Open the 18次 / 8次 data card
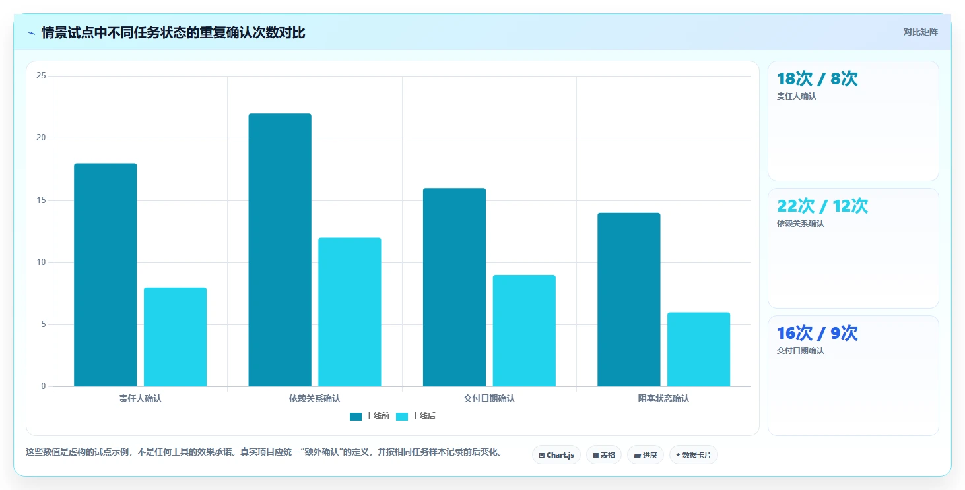 (853, 121)
